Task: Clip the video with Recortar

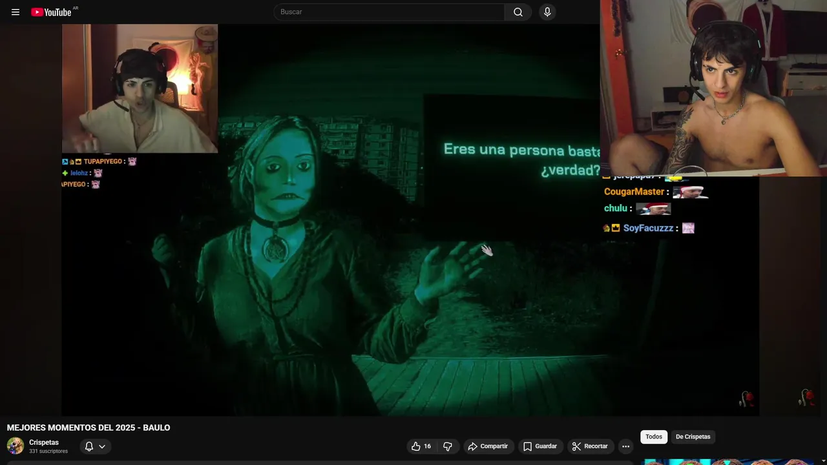Action: (x=591, y=446)
